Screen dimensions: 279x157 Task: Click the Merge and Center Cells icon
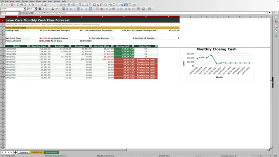90,9
